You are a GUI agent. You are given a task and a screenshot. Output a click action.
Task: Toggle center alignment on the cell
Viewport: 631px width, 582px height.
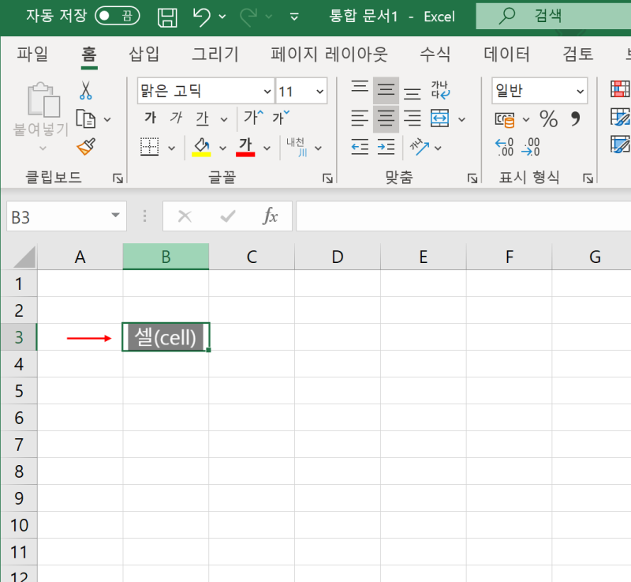click(x=386, y=118)
